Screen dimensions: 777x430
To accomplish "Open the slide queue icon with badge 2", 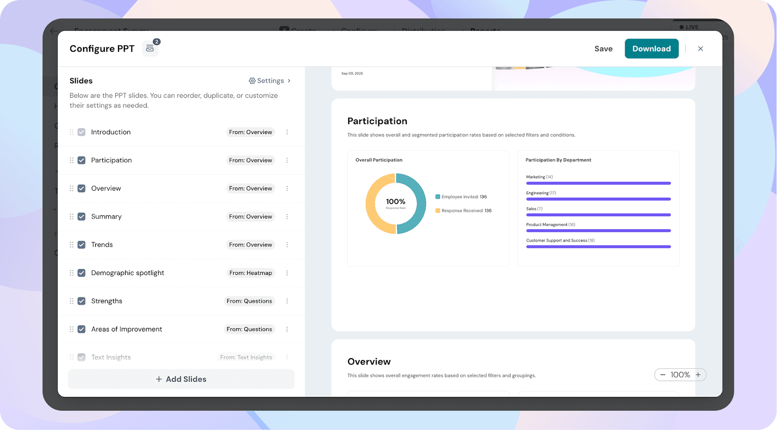I will [x=150, y=49].
